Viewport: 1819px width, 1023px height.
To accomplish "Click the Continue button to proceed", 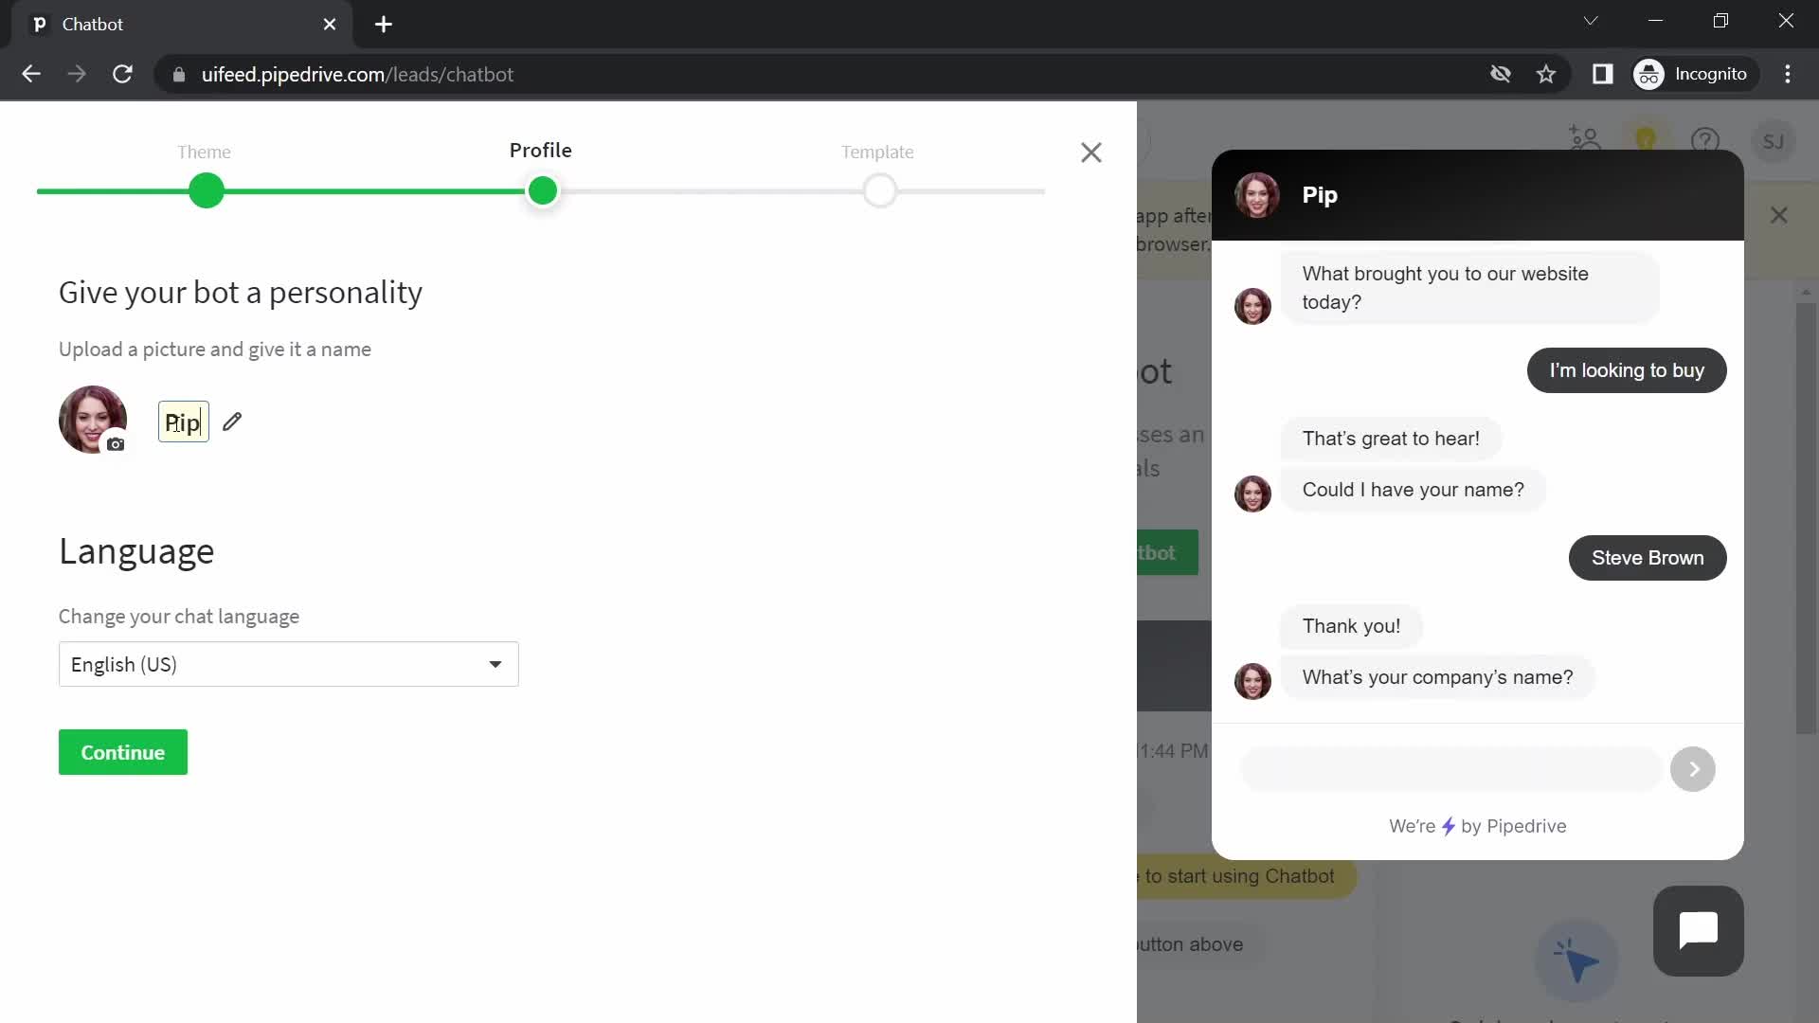I will [x=122, y=752].
